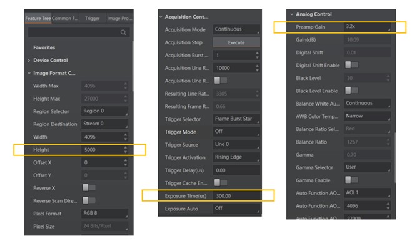
Task: Click the Pixel Size label
Action: click(x=44, y=227)
